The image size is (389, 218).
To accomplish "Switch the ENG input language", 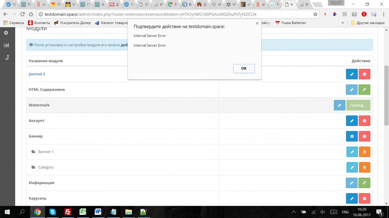I will (345, 212).
